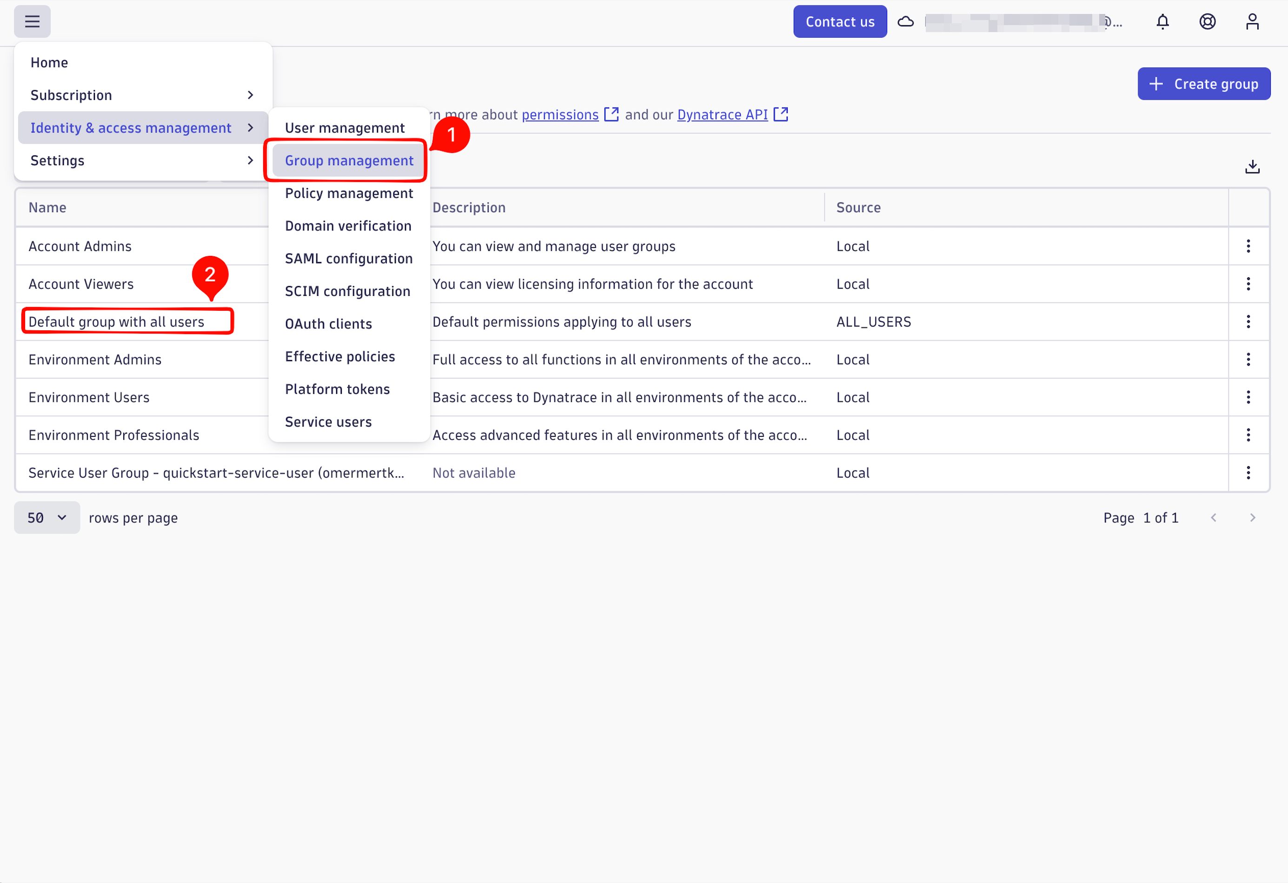Open actions menu for Account Viewers row
Image resolution: width=1288 pixels, height=883 pixels.
pyautogui.click(x=1248, y=284)
